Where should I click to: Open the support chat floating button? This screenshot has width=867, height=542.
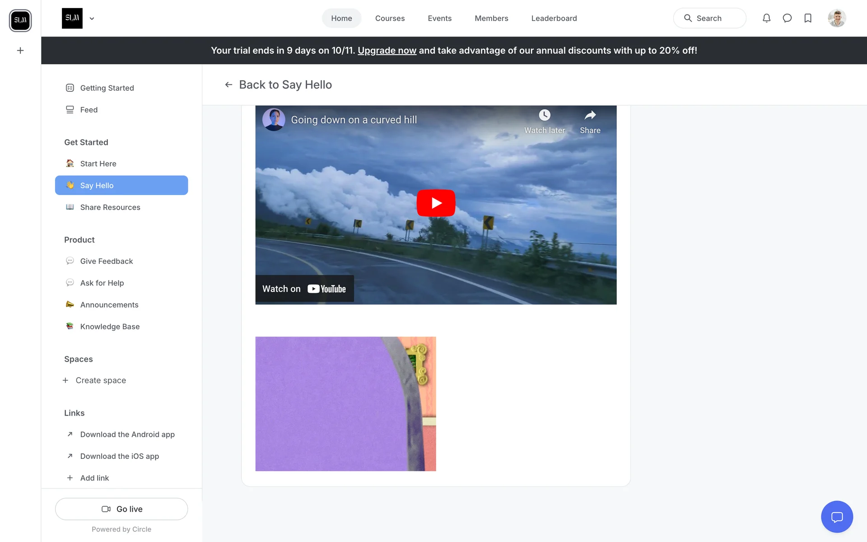click(837, 517)
